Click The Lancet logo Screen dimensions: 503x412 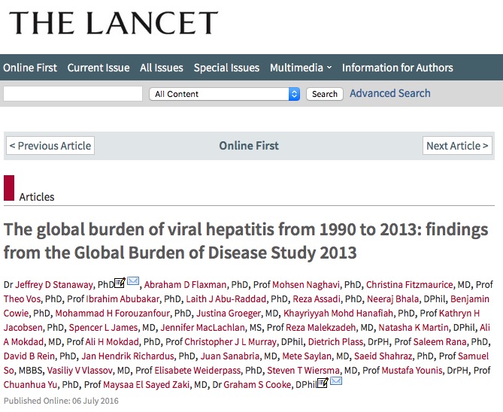114,23
